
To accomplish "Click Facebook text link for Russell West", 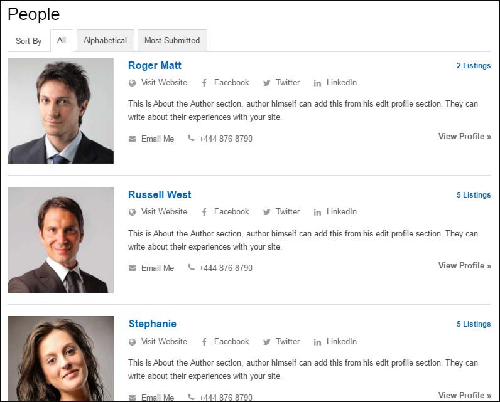I will pos(232,212).
